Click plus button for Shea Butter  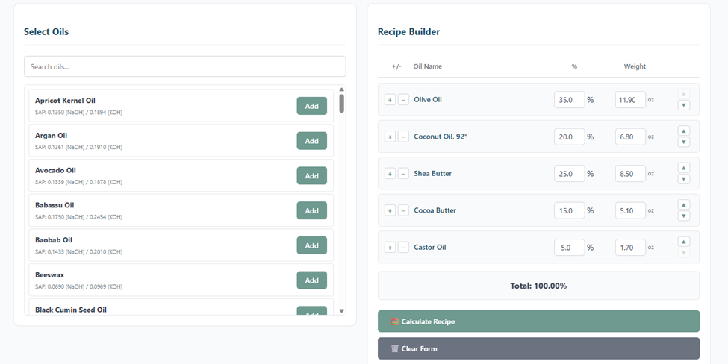[x=390, y=173]
